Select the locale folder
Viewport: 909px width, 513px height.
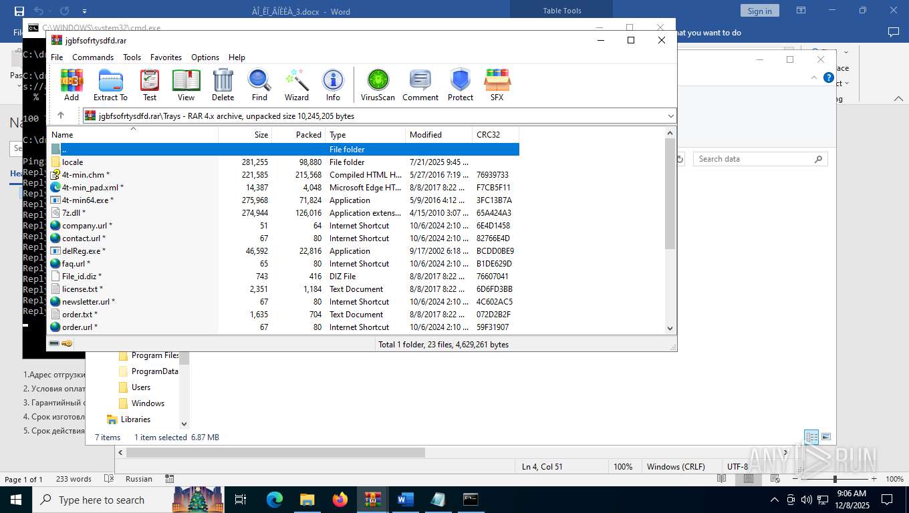(283, 162)
